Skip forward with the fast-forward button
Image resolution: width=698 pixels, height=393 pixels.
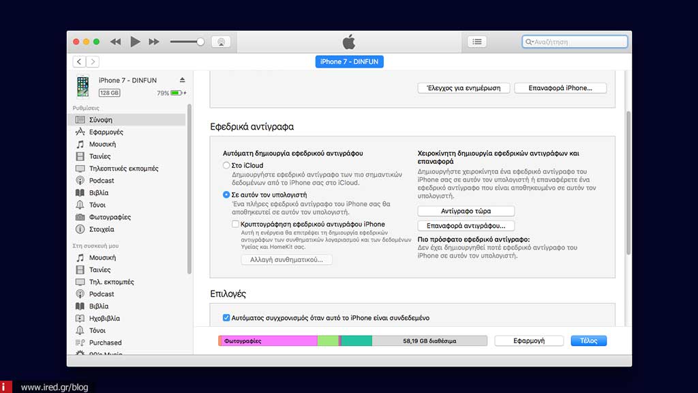tap(154, 42)
